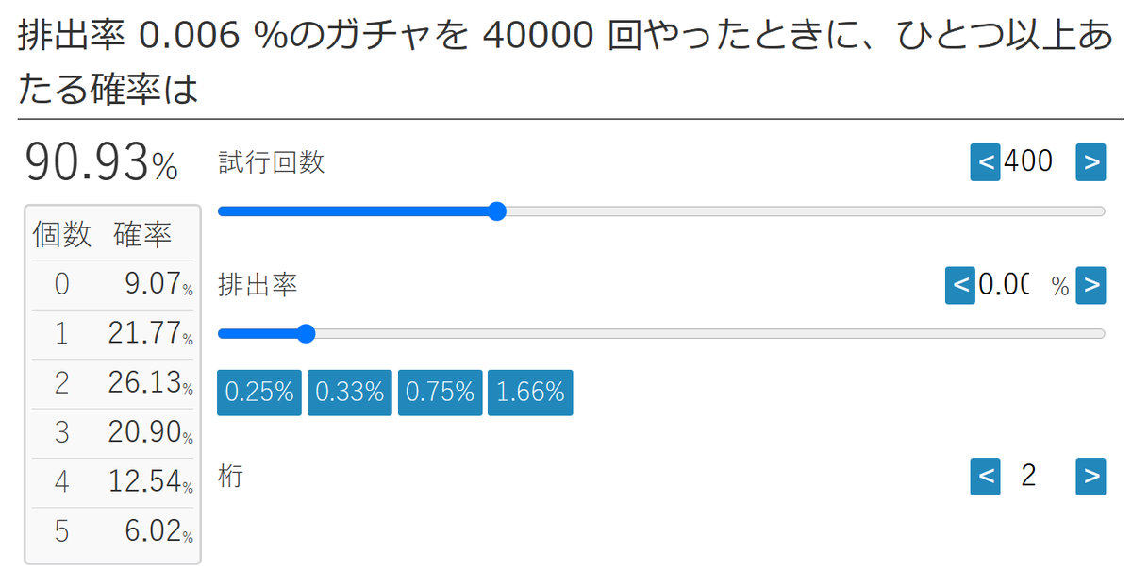The width and height of the screenshot is (1132, 571).
Task: Select the row for 3 hits probability
Action: [x=112, y=432]
